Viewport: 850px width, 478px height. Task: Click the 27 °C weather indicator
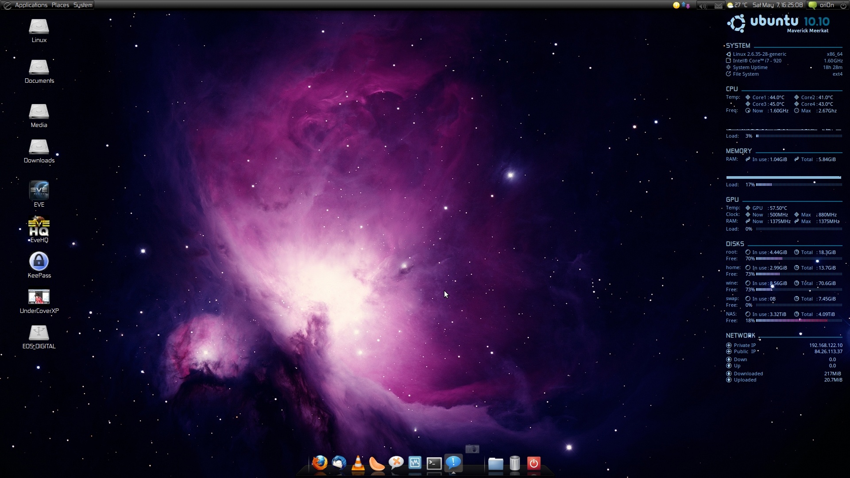[x=737, y=5]
